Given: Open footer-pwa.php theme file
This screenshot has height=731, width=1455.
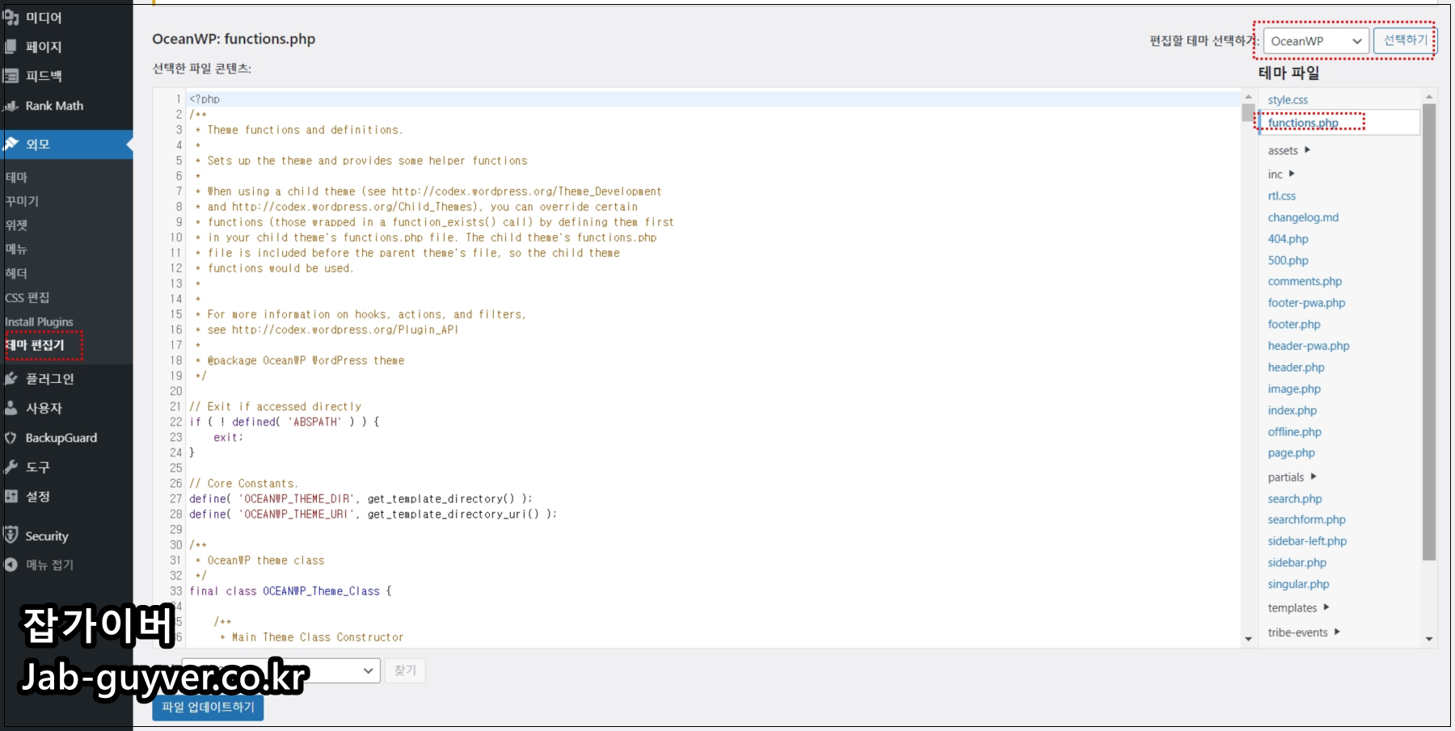Looking at the screenshot, I should (1306, 303).
